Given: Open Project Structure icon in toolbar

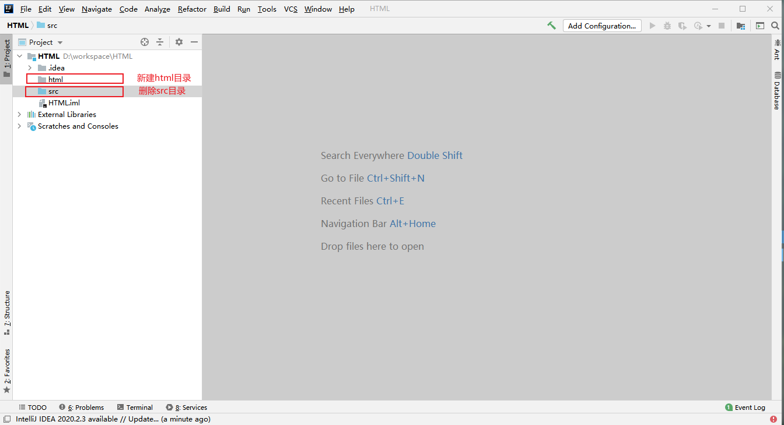Looking at the screenshot, I should click(741, 26).
